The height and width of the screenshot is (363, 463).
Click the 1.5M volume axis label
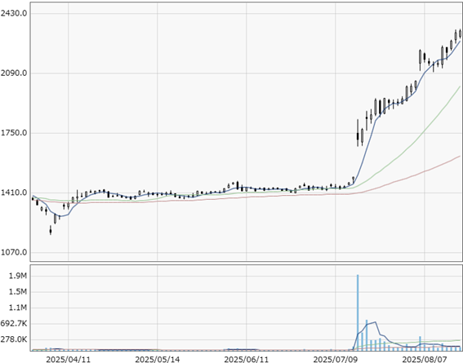tap(18, 292)
